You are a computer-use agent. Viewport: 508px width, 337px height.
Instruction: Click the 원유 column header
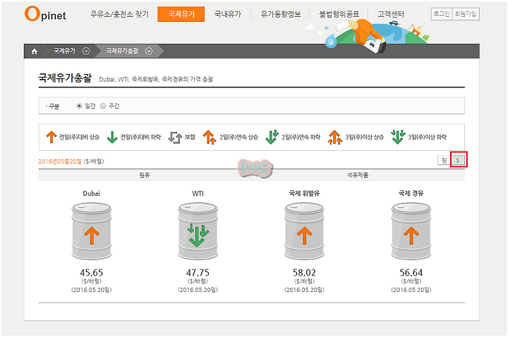tap(145, 175)
